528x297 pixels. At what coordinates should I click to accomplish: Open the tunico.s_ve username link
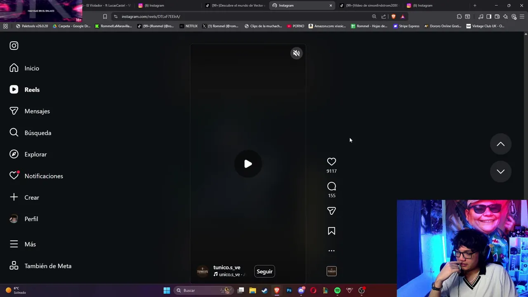[x=226, y=267]
